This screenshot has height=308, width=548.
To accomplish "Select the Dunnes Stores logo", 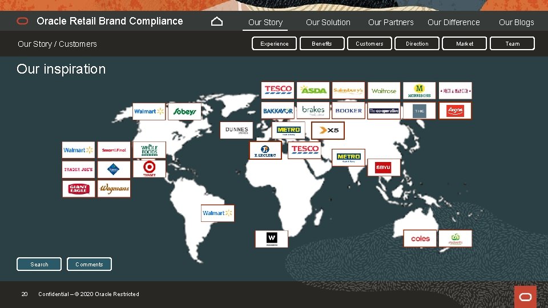I will tap(236, 130).
